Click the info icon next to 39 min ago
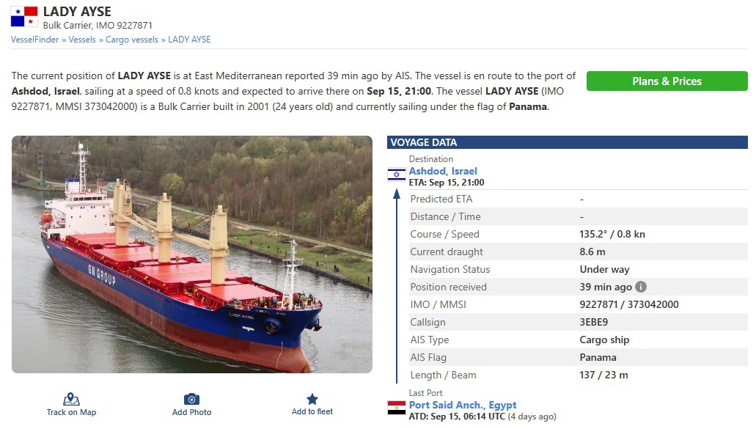The height and width of the screenshot is (429, 756). [641, 287]
